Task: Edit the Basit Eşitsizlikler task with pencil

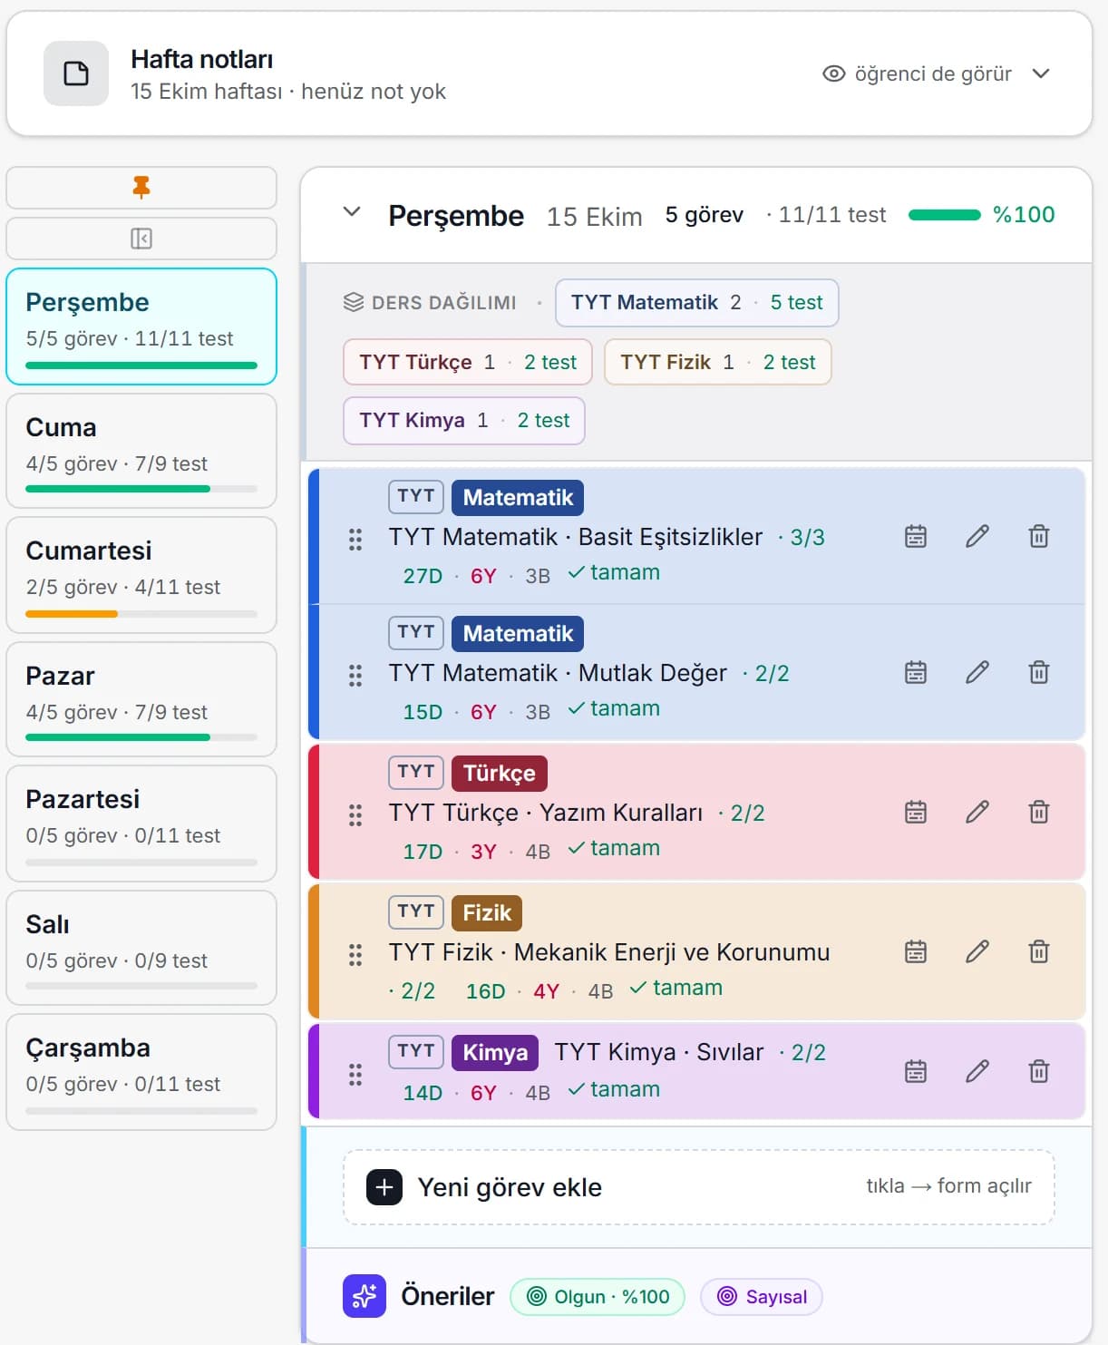Action: click(x=977, y=536)
